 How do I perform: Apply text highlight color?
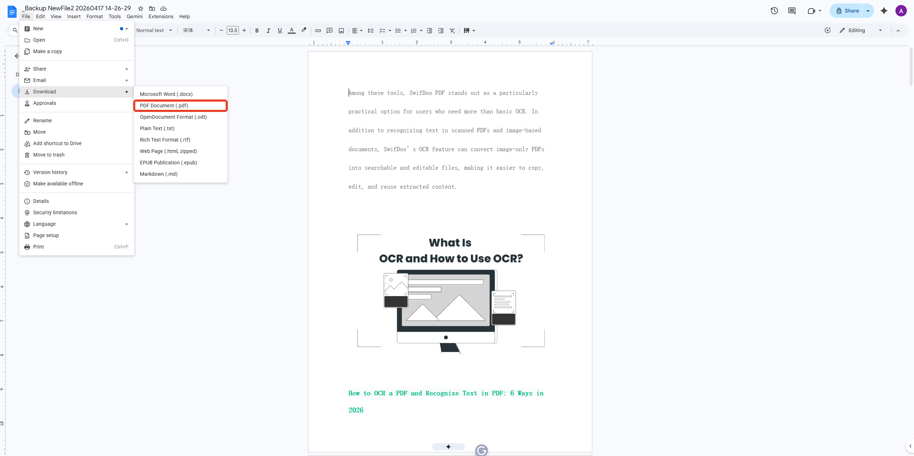pos(303,30)
